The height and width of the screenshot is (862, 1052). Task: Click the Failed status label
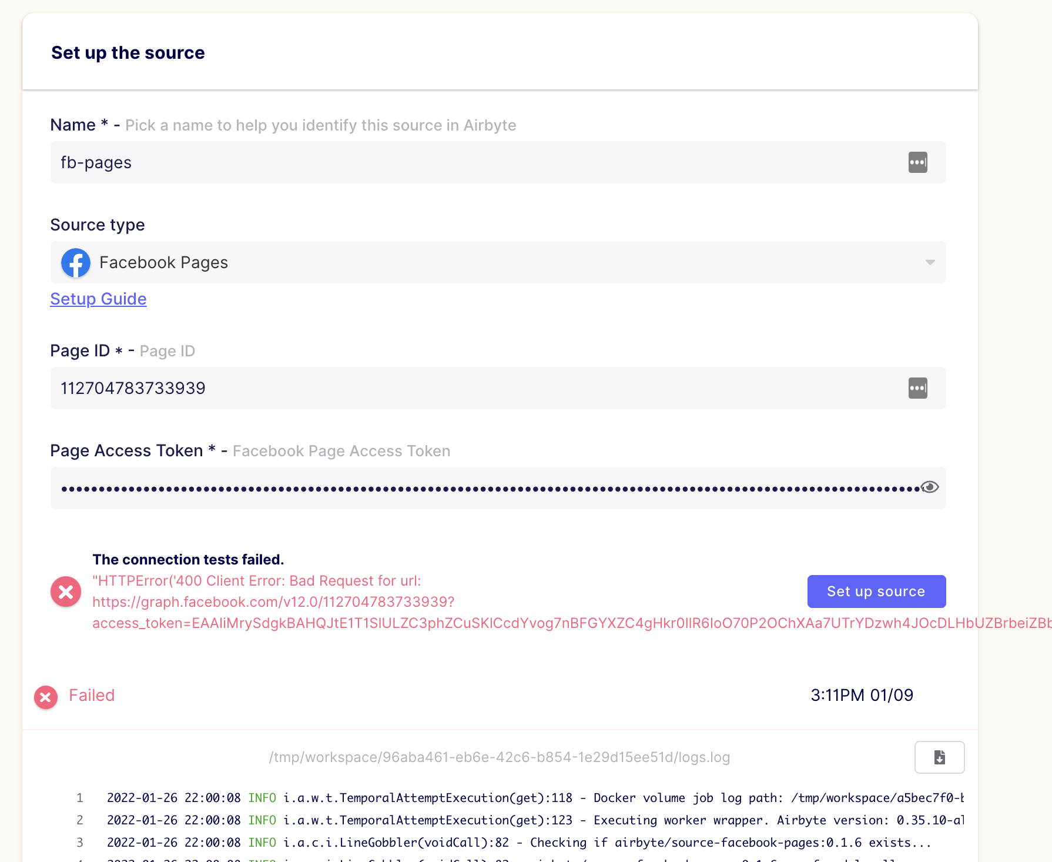point(92,696)
